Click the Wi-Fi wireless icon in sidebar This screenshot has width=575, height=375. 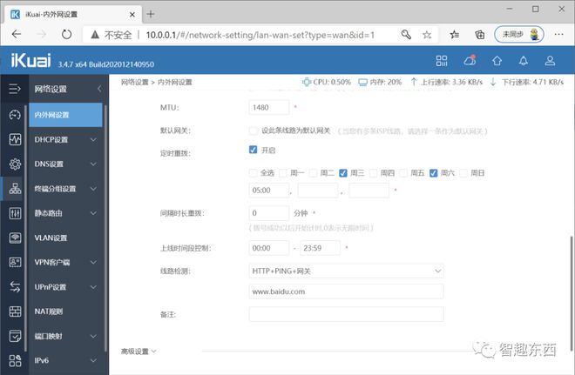click(14, 238)
